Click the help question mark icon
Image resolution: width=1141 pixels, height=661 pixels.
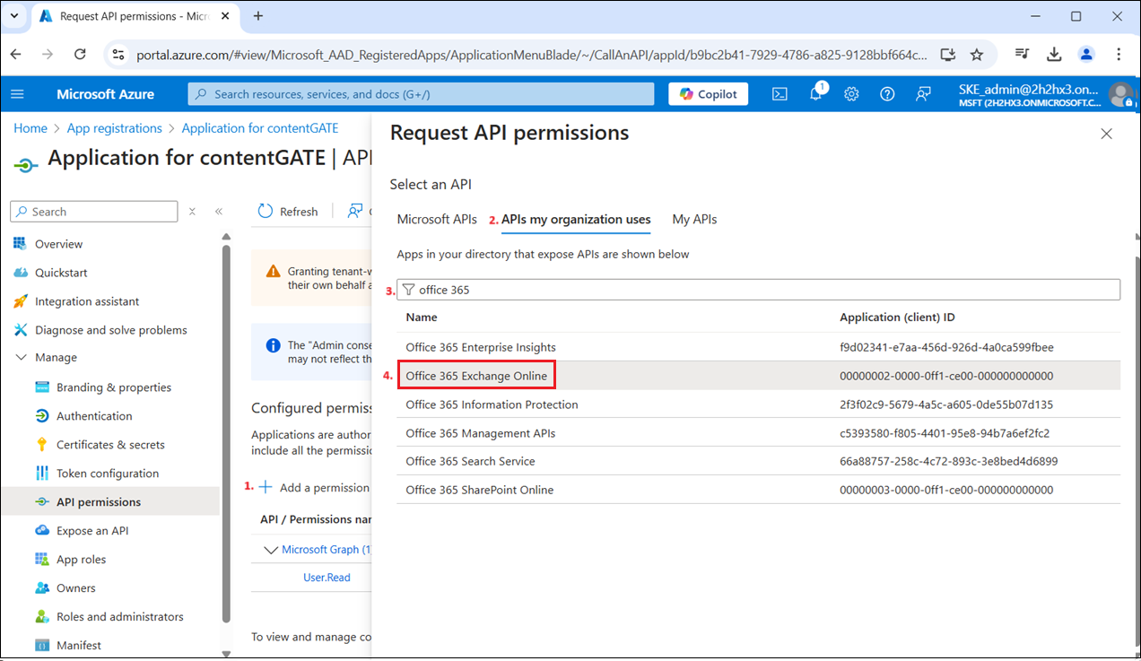(x=887, y=94)
